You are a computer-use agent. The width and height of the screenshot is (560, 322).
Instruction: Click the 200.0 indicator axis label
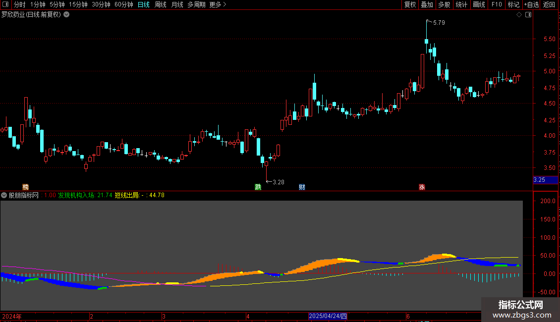548,201
